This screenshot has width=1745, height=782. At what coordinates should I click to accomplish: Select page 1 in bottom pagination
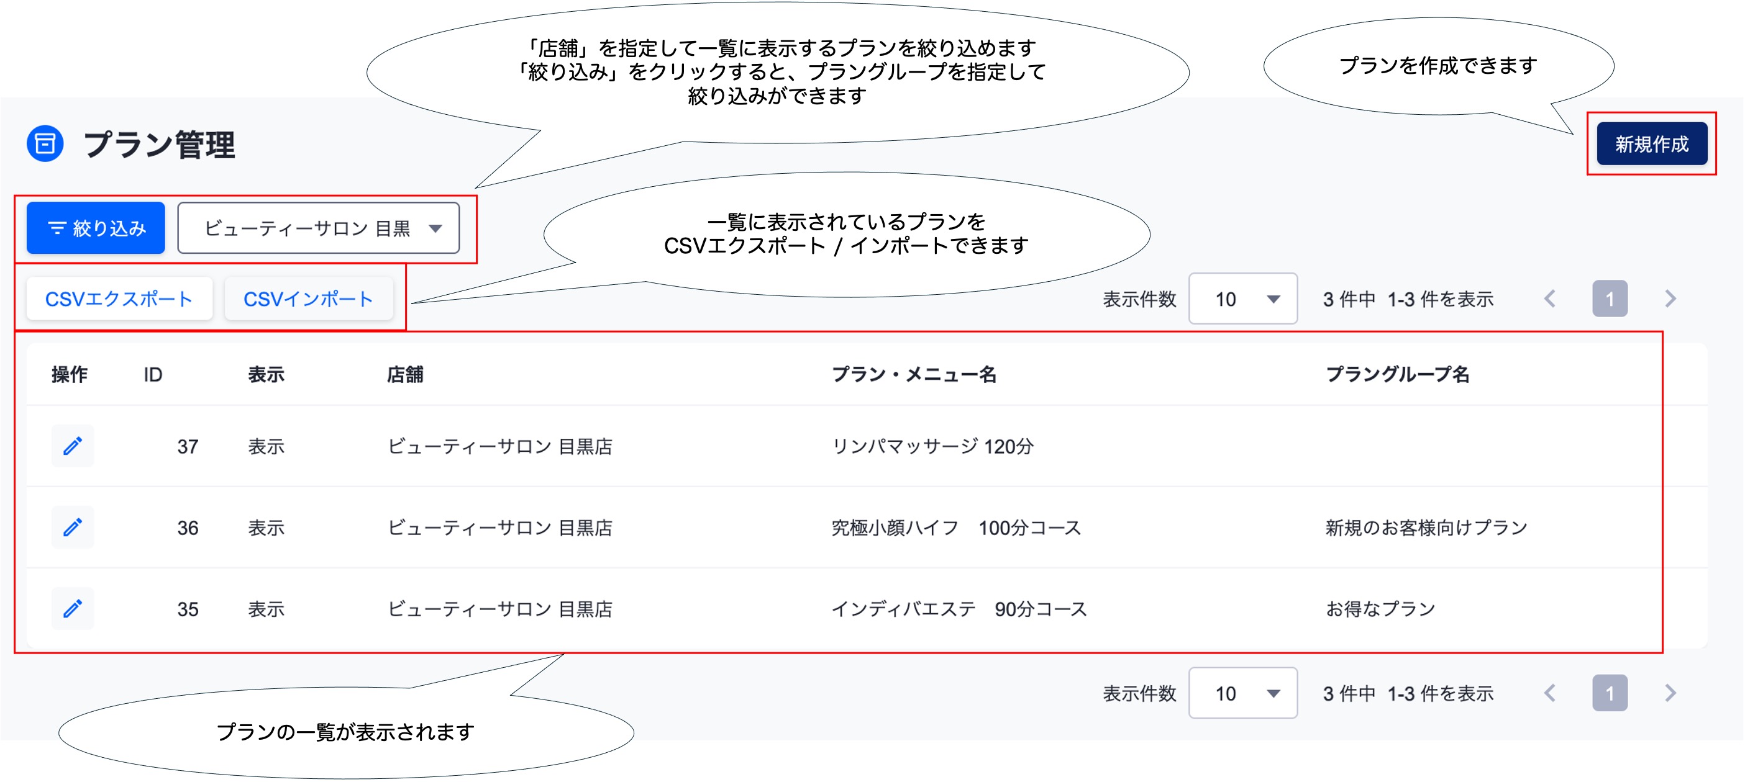tap(1610, 693)
